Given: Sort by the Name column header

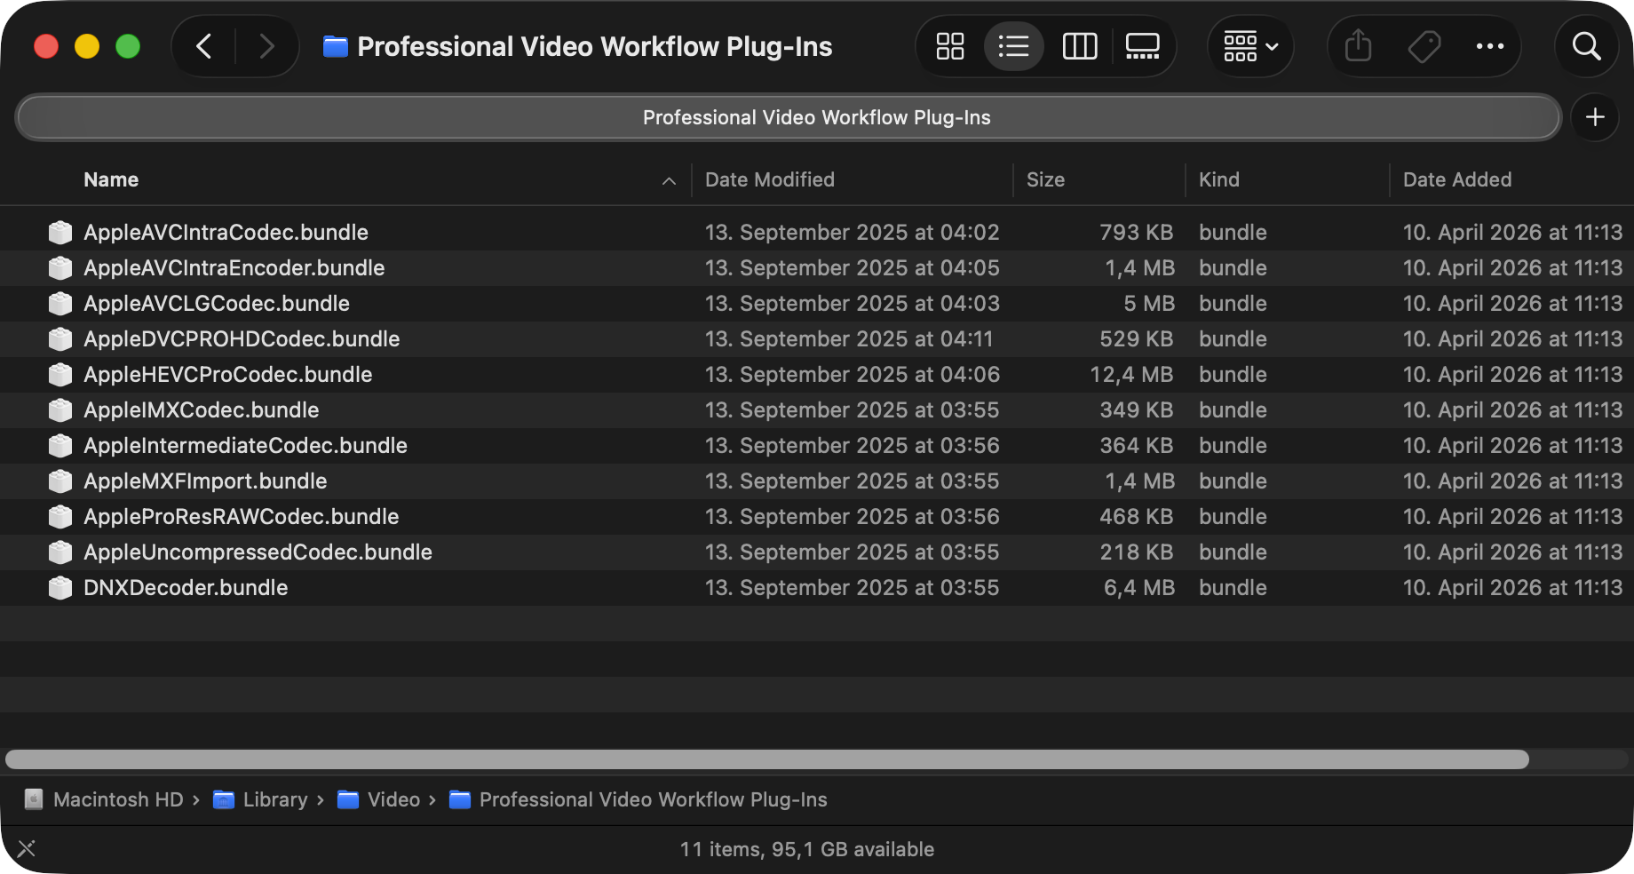Looking at the screenshot, I should [111, 179].
